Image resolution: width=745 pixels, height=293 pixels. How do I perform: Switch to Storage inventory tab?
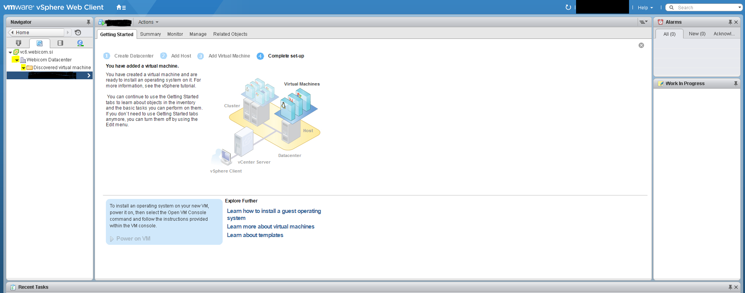60,43
